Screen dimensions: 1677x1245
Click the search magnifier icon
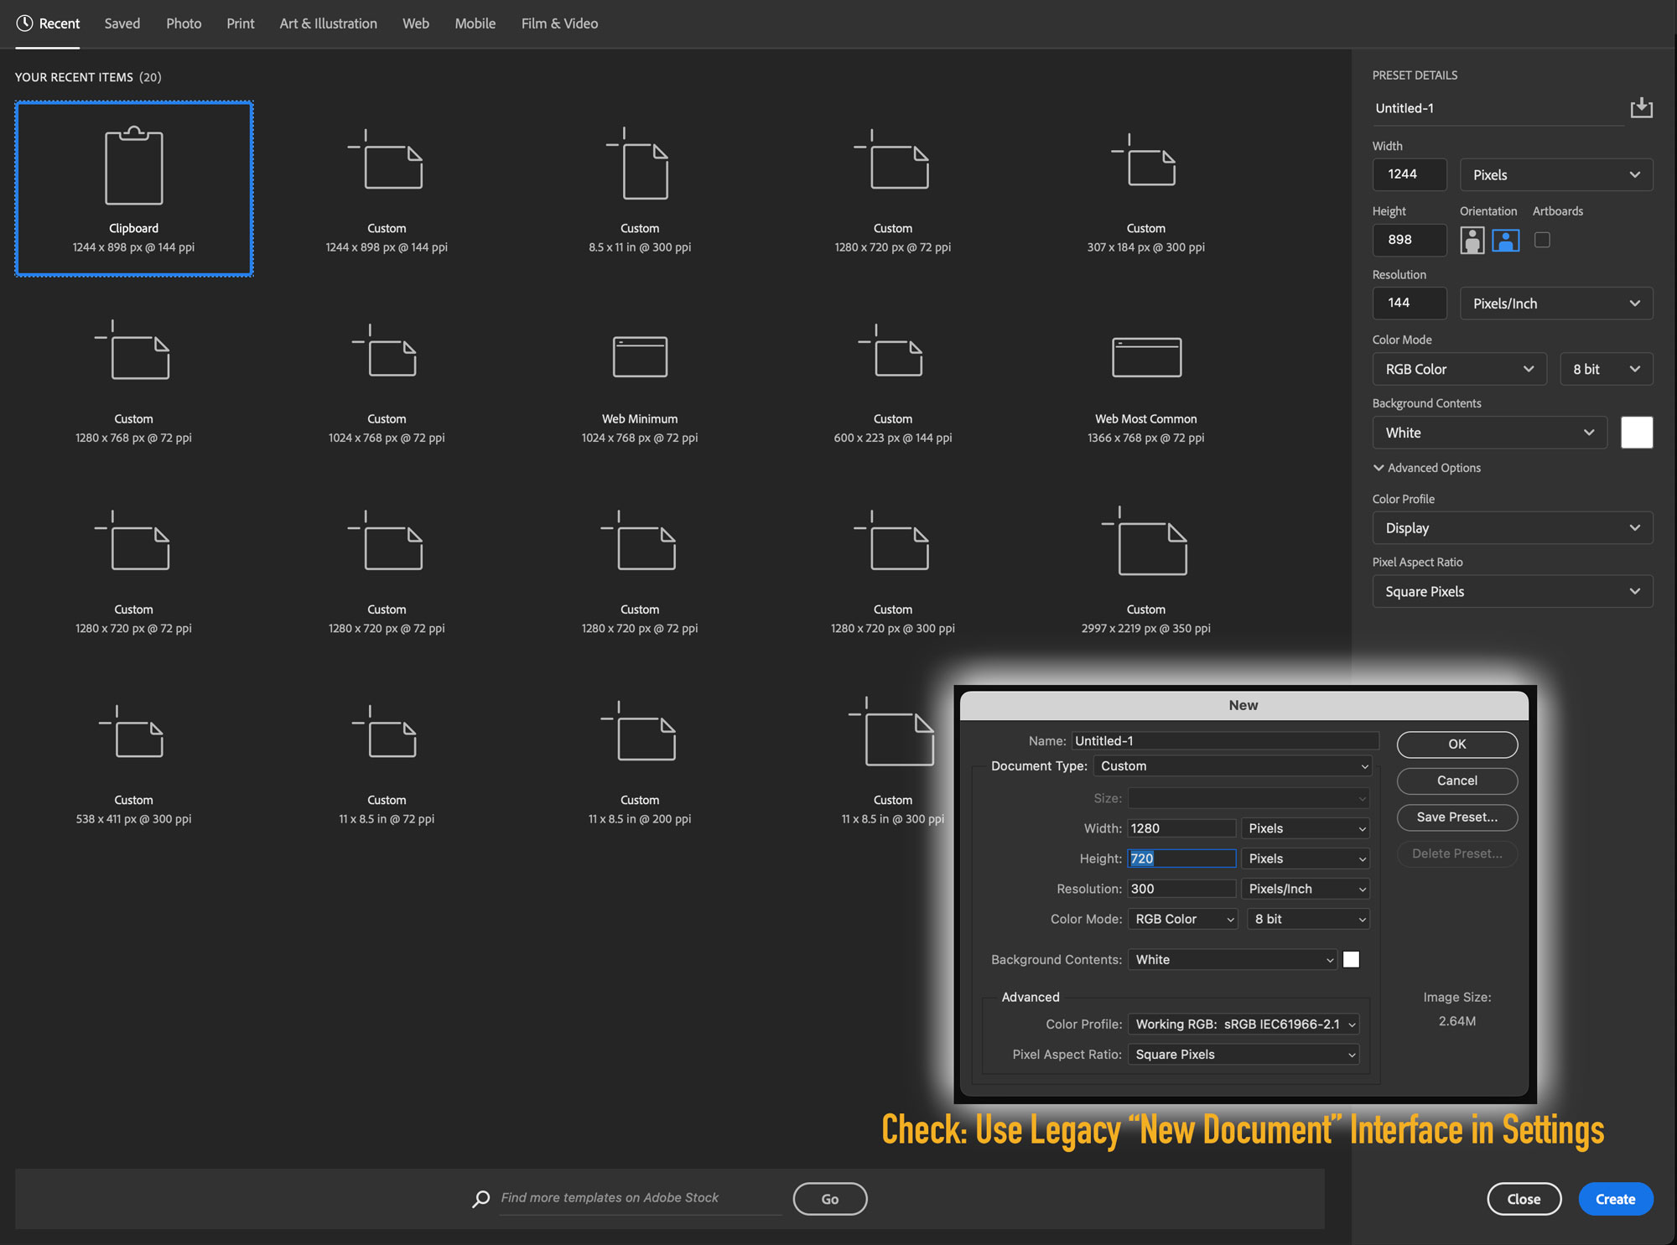pyautogui.click(x=480, y=1198)
